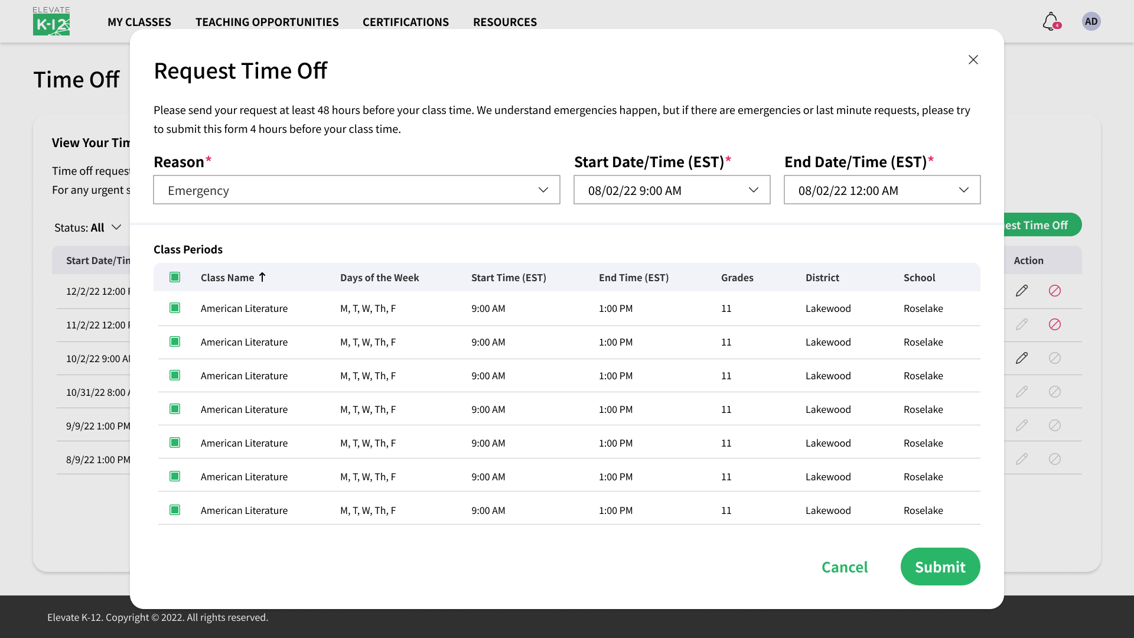Open the notifications bell
Viewport: 1134px width, 638px height.
click(x=1051, y=21)
